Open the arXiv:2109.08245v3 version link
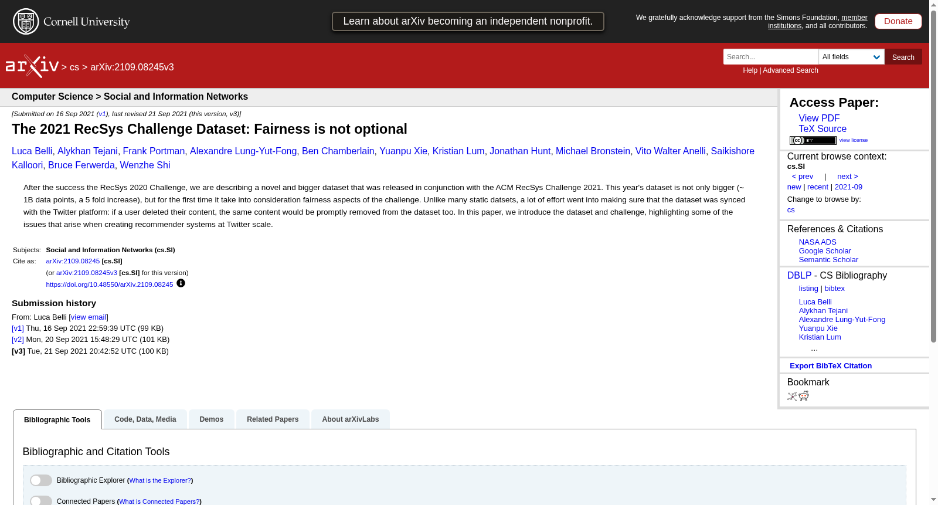Viewport: 938px width, 505px height. click(x=87, y=273)
